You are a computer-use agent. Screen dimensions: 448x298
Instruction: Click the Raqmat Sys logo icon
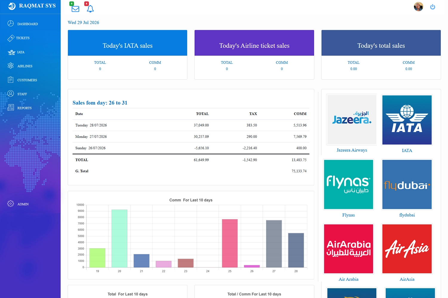12,6
